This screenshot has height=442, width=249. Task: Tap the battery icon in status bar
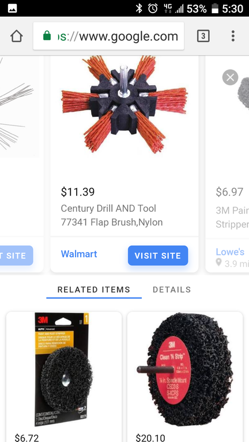click(215, 9)
